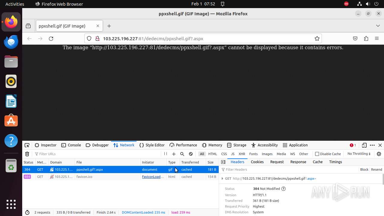Viewport: 384px width, 216px height.
Task: Go forward using the forward arrow
Action: tap(40, 38)
